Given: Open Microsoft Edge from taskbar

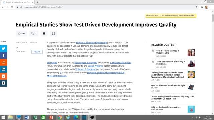Looking at the screenshot, I should click(x=76, y=117).
